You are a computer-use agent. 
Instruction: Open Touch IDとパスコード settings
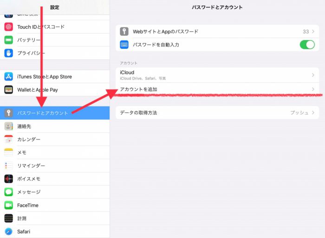click(x=55, y=27)
